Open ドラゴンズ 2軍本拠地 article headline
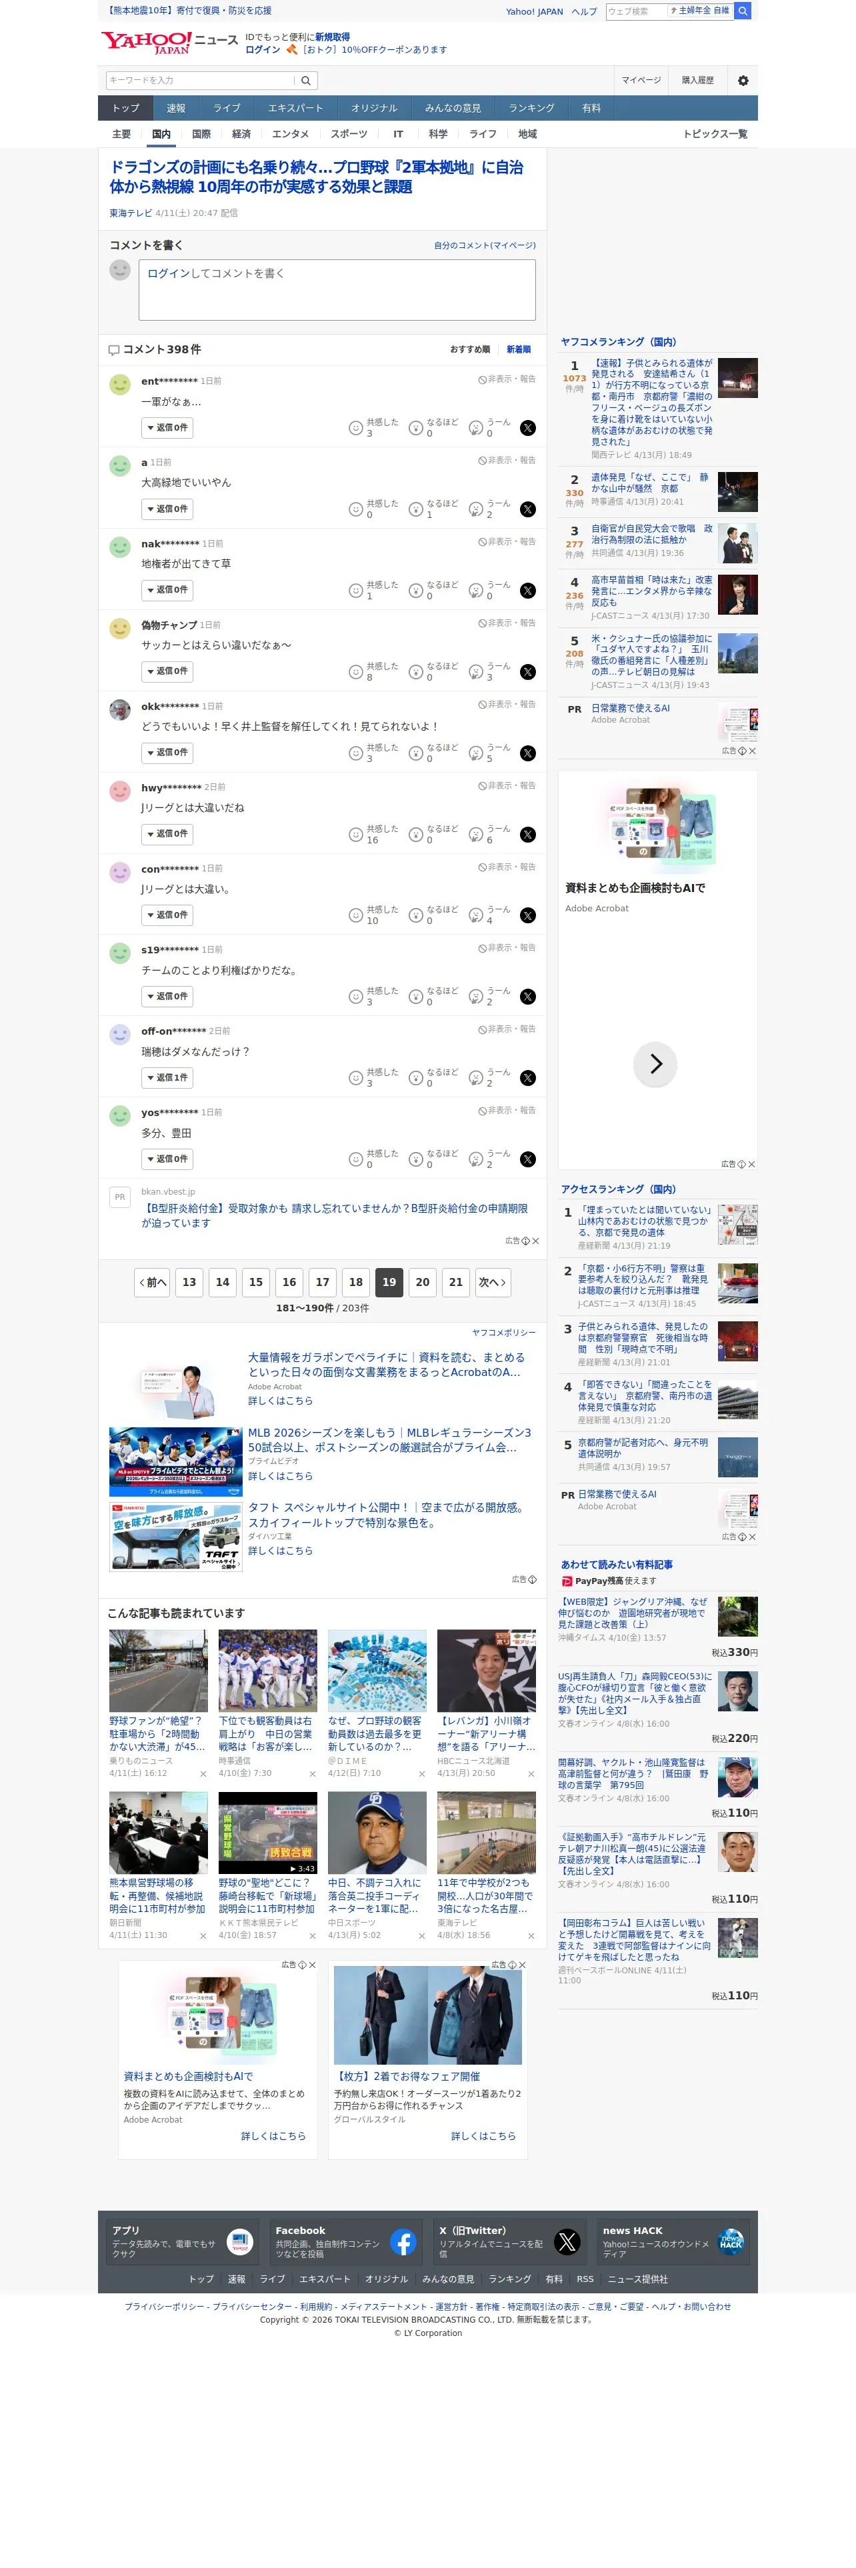 (x=317, y=177)
